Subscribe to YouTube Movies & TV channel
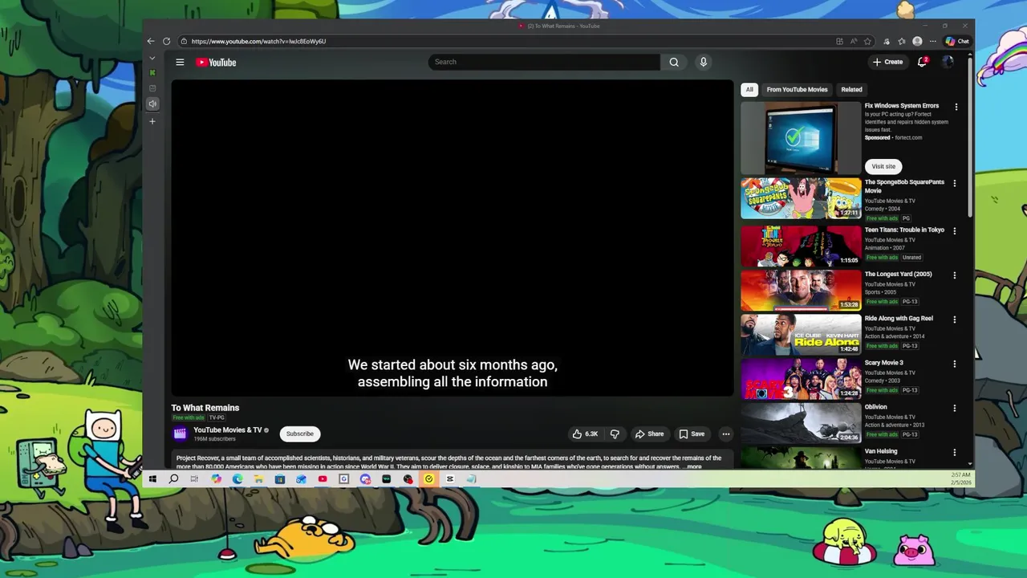 tap(300, 433)
